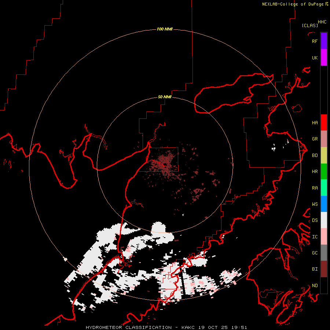Click the BD legend label

click(x=315, y=155)
